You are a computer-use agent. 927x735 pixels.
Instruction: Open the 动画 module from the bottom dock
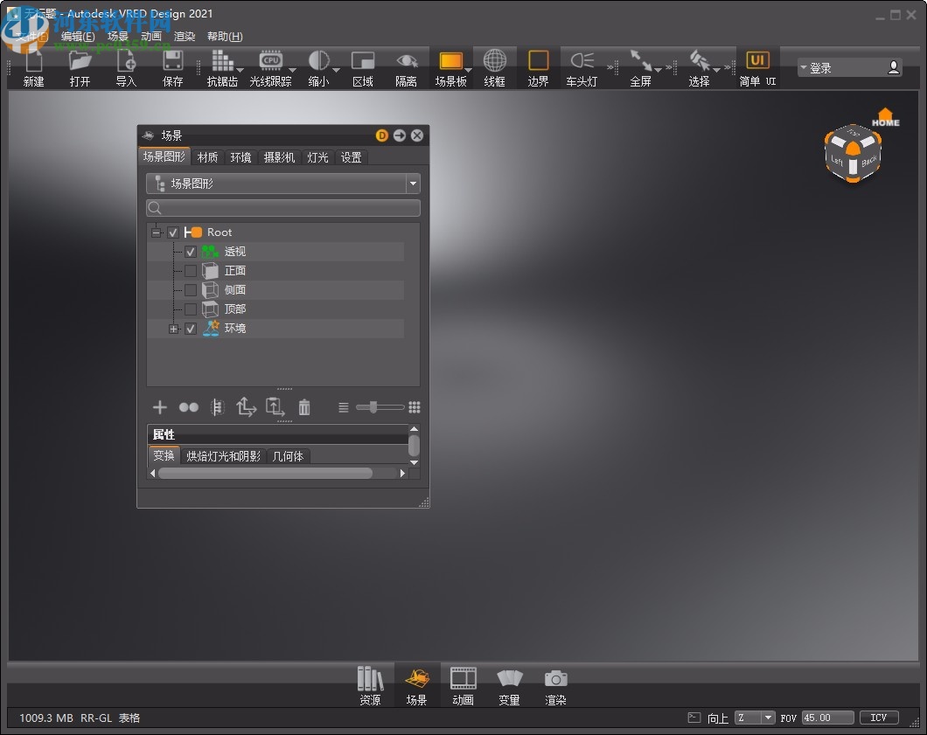[463, 684]
